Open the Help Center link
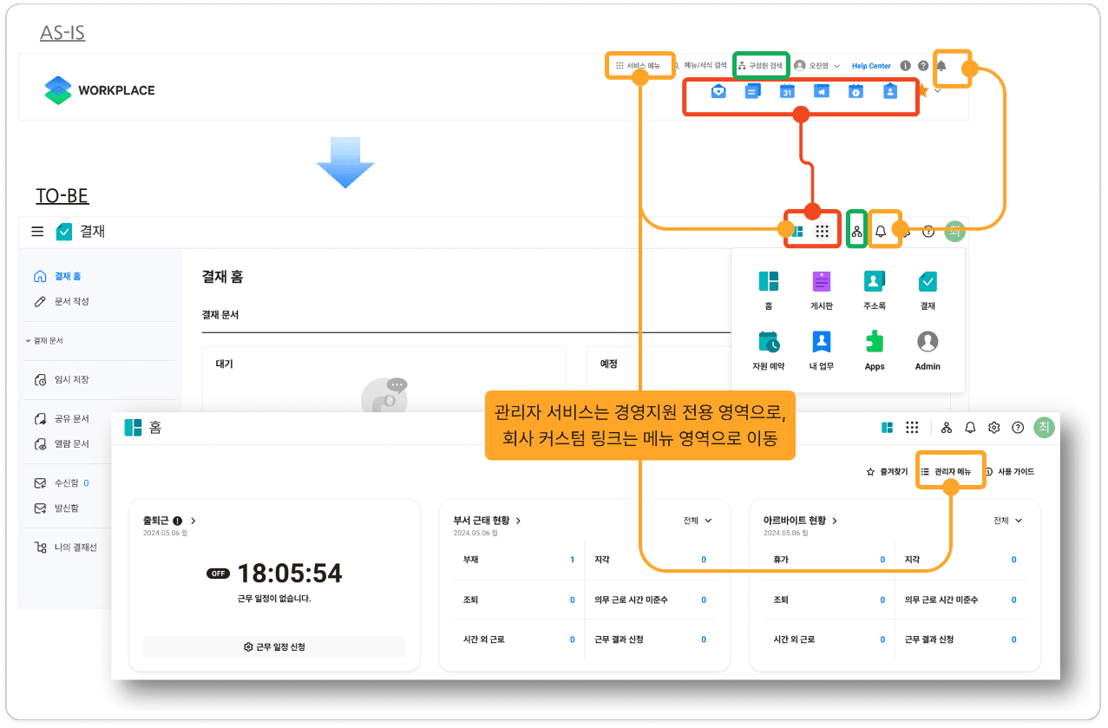This screenshot has height=728, width=1108. point(871,66)
